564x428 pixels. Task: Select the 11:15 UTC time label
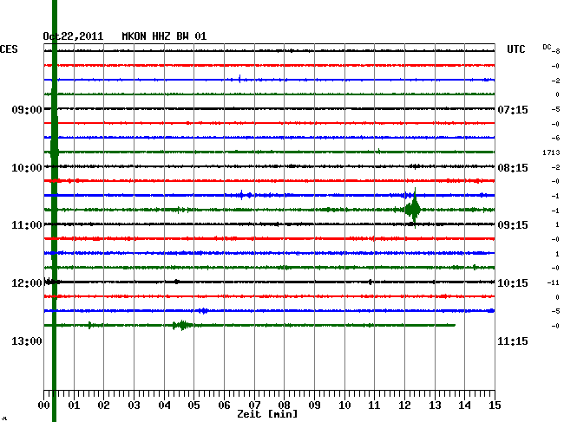(513, 340)
